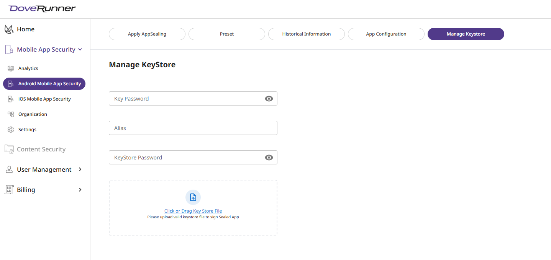Image resolution: width=551 pixels, height=260 pixels.
Task: Open User Management section
Action: (x=45, y=169)
